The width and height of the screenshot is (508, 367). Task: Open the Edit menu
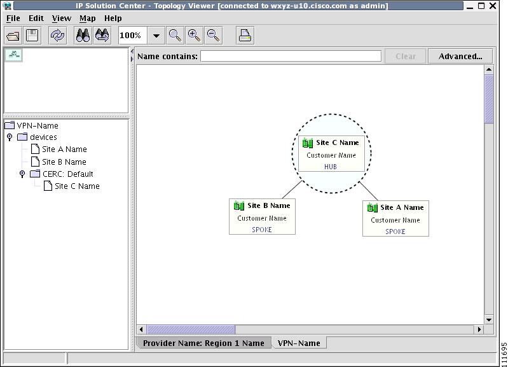[x=36, y=18]
